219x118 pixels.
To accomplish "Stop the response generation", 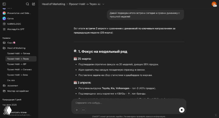I will click(x=181, y=110).
